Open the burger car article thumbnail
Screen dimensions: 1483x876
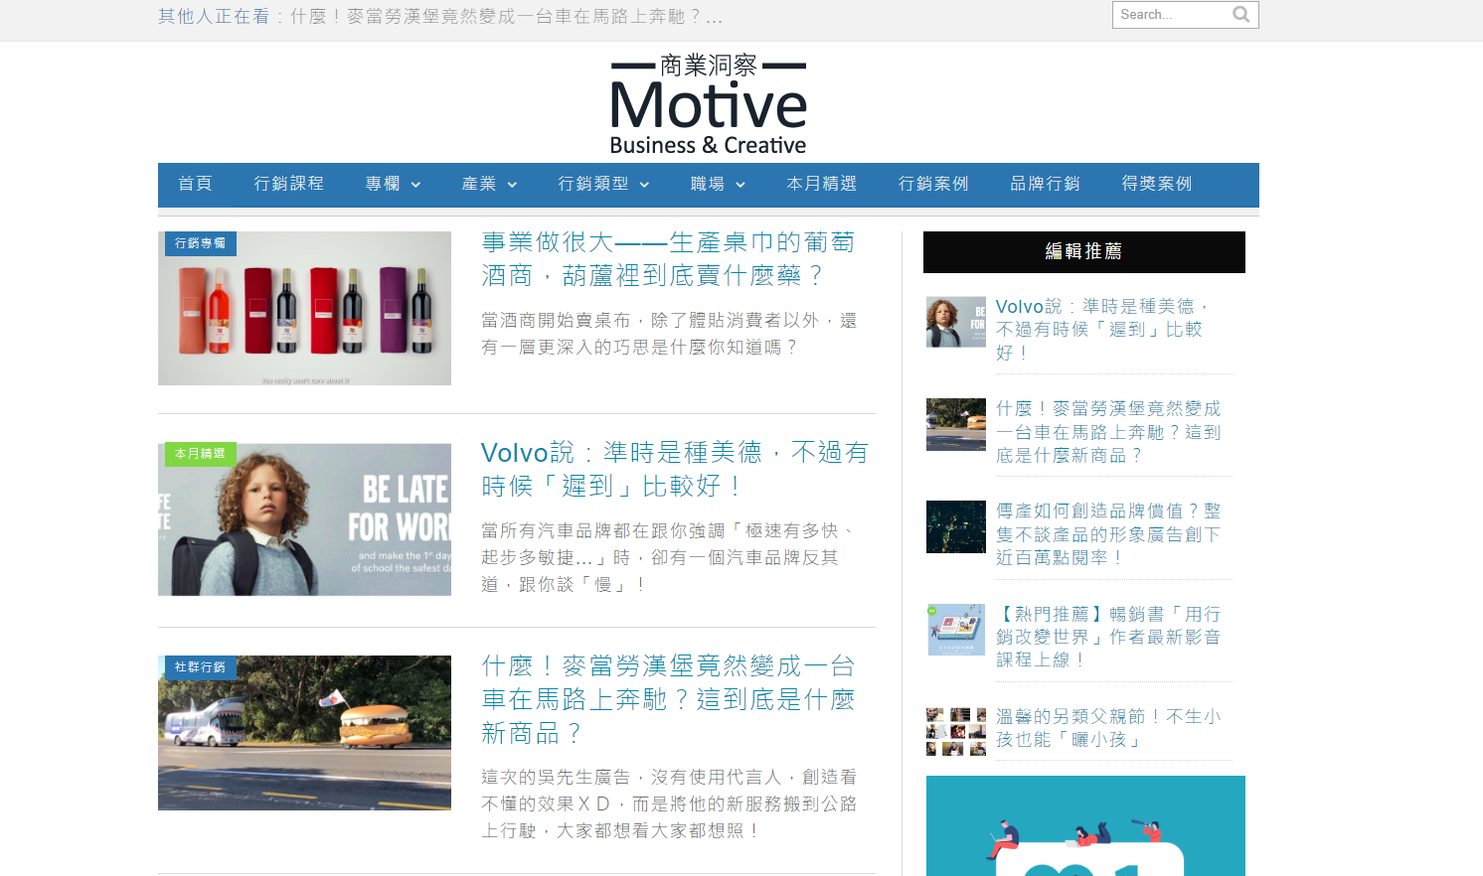point(304,733)
